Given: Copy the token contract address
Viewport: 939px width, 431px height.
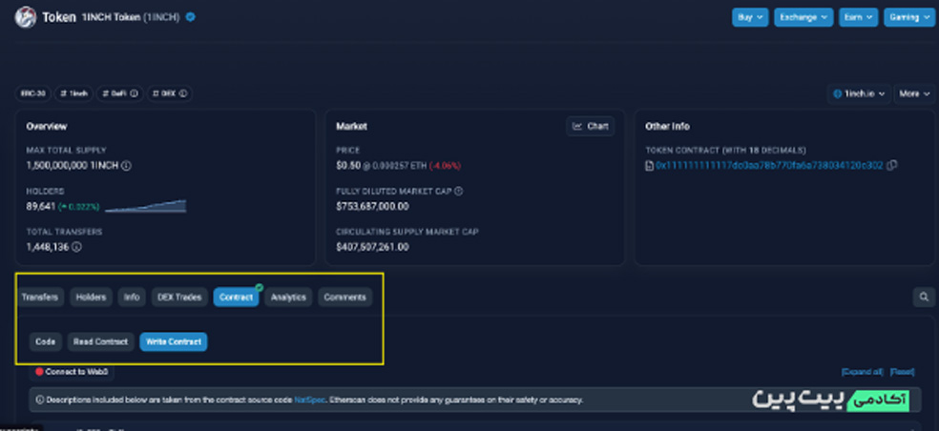Looking at the screenshot, I should pyautogui.click(x=892, y=166).
